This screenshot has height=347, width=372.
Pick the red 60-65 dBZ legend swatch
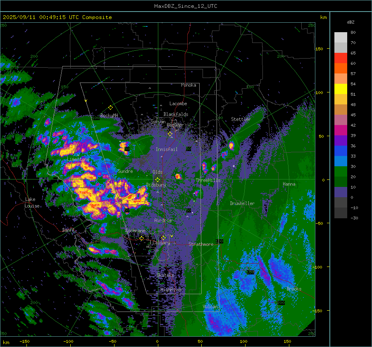[x=341, y=58]
